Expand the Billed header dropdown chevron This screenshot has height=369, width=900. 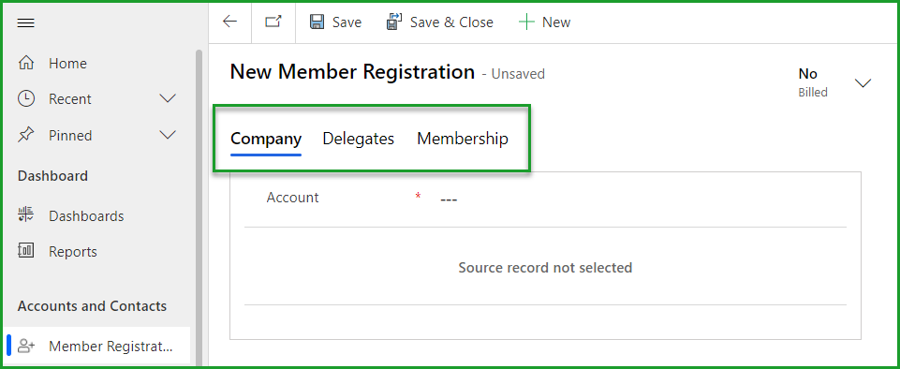click(863, 83)
